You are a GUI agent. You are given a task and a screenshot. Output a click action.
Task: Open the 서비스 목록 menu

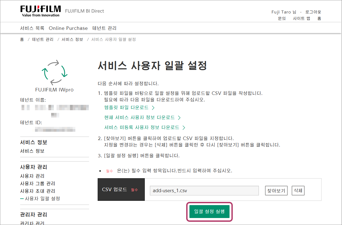point(32,28)
